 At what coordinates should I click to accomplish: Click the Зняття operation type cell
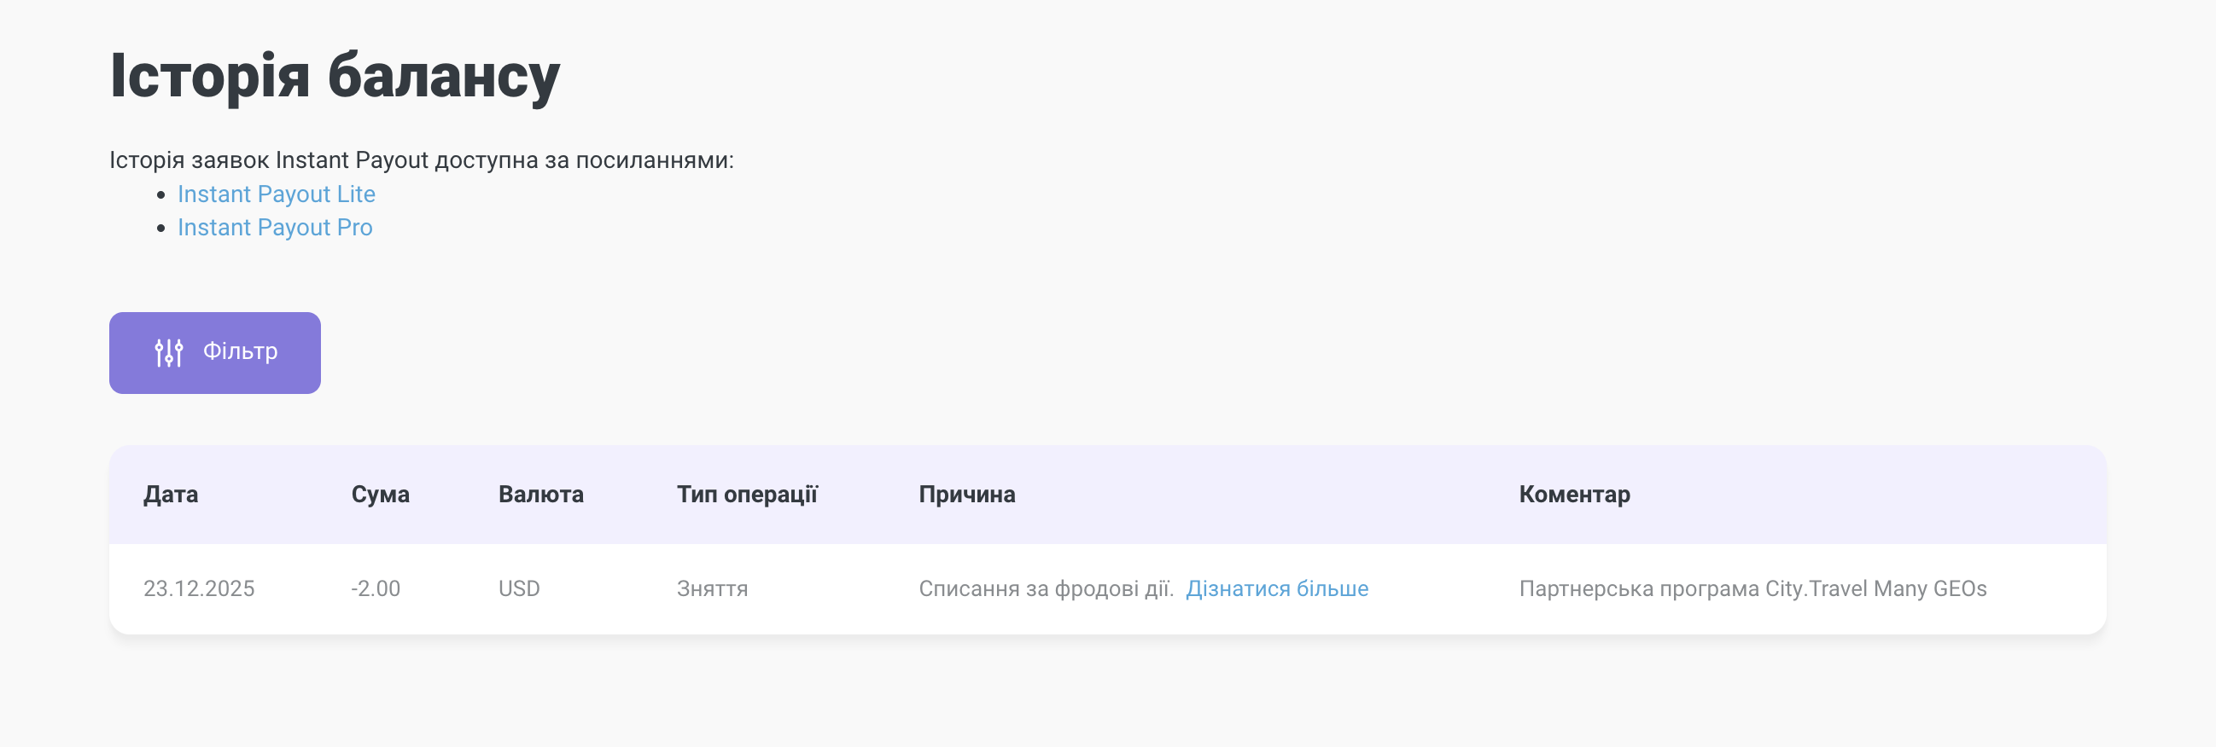point(711,589)
